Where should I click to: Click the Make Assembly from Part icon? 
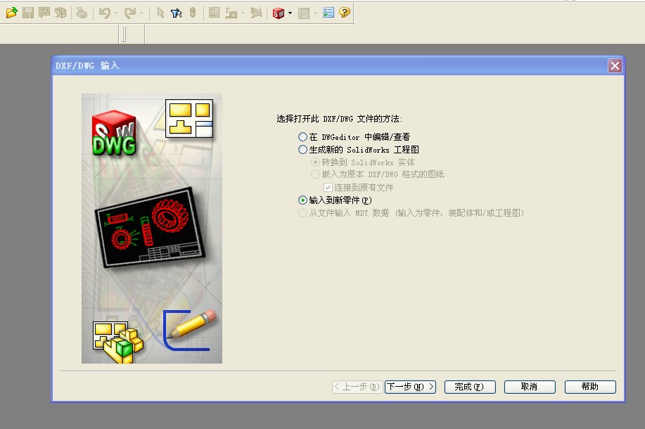(x=60, y=13)
